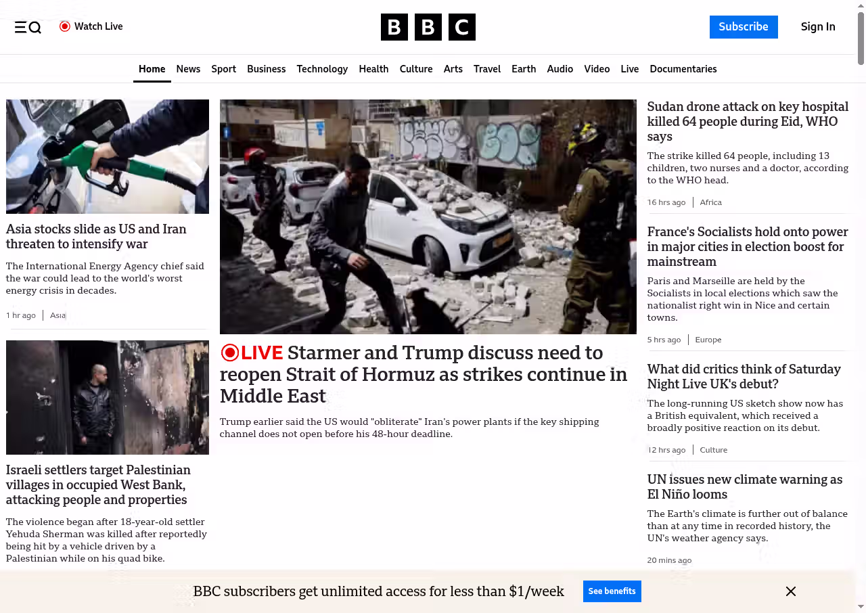This screenshot has width=866, height=613.
Task: Click the Watch Live red dot icon
Action: 65,26
